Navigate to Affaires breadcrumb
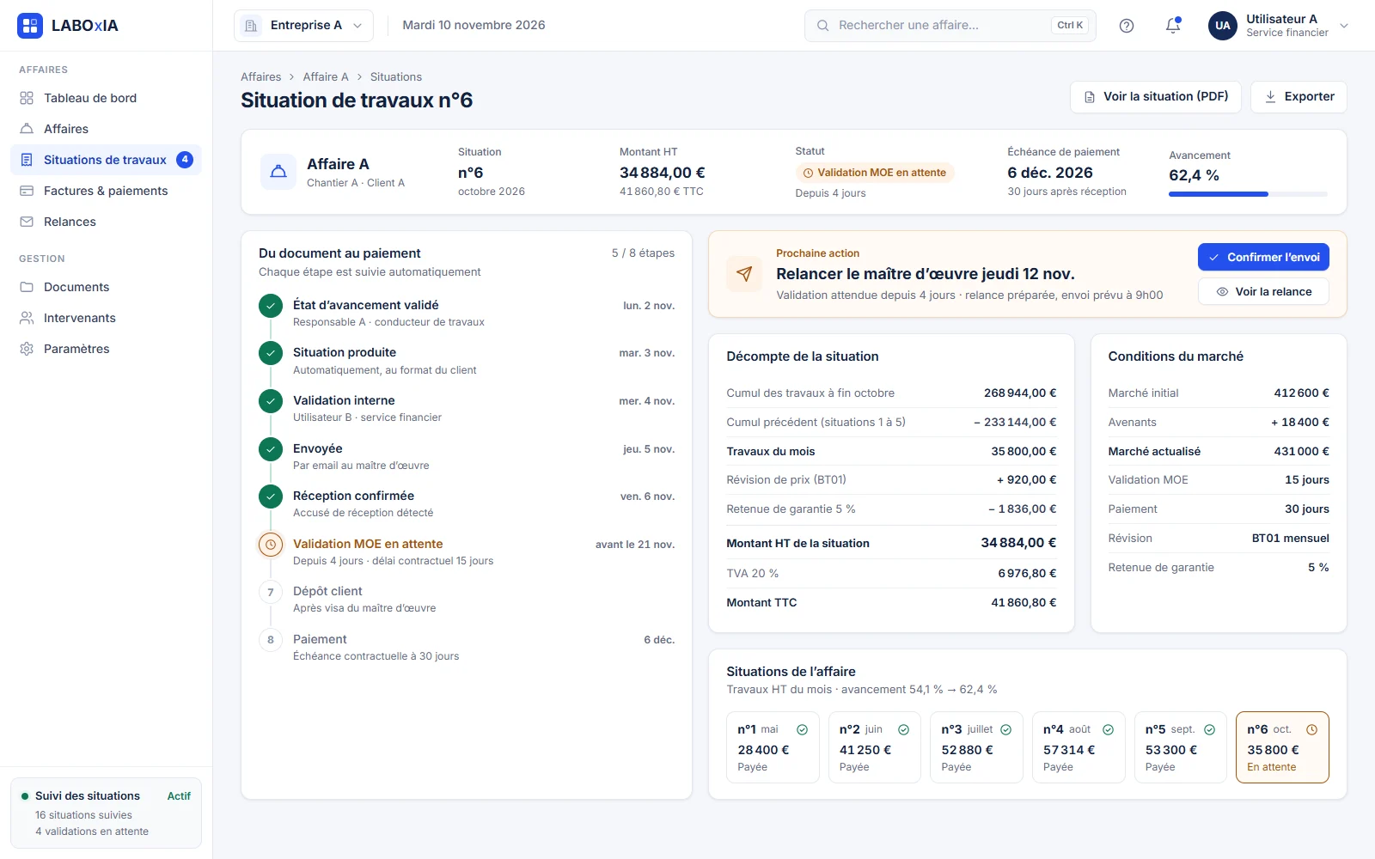This screenshot has width=1375, height=859. pyautogui.click(x=261, y=77)
